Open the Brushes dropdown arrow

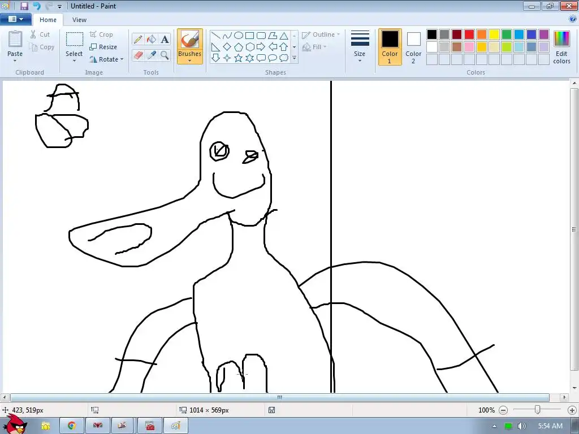tap(190, 61)
